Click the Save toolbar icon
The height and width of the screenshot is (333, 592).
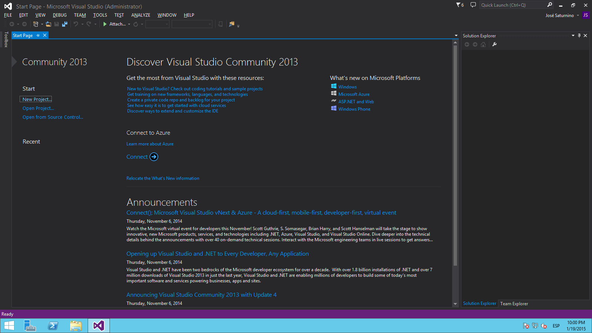coord(57,24)
